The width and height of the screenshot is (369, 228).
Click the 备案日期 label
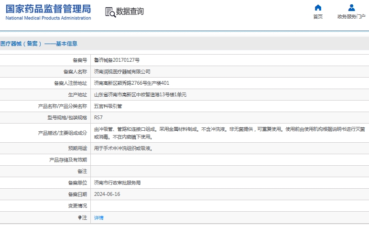(77, 194)
